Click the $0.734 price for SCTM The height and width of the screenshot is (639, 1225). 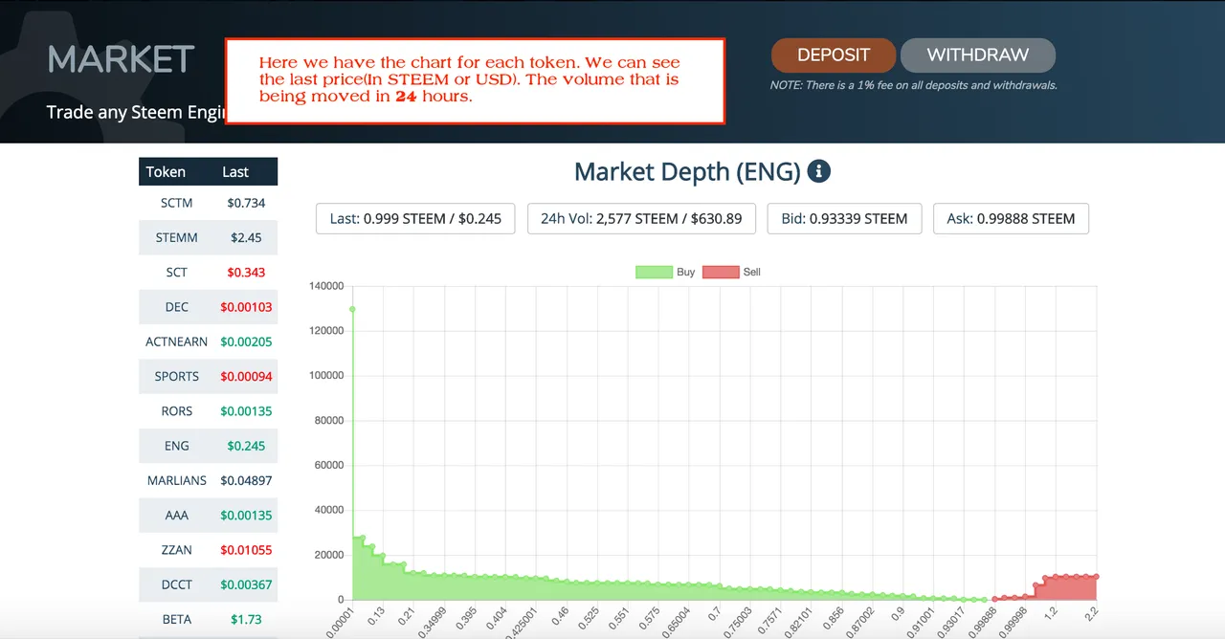246,203
